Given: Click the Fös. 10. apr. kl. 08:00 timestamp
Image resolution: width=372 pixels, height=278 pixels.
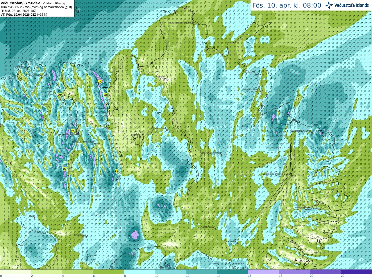Looking at the screenshot, I should coord(287,5).
